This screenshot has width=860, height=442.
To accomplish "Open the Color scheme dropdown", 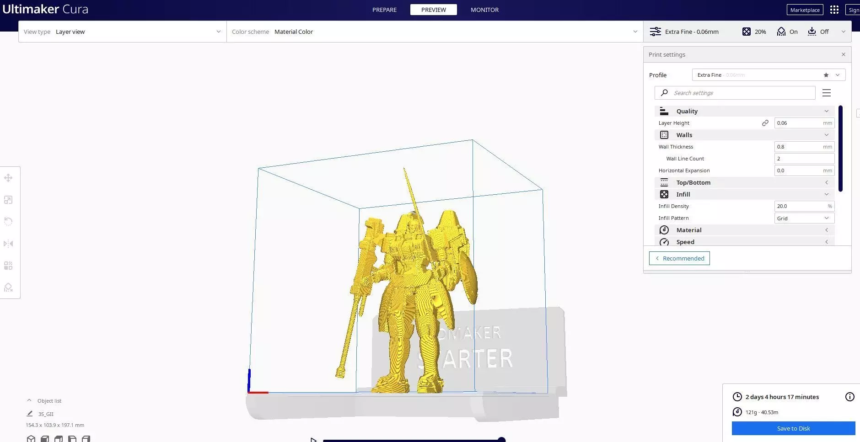I will coord(435,32).
